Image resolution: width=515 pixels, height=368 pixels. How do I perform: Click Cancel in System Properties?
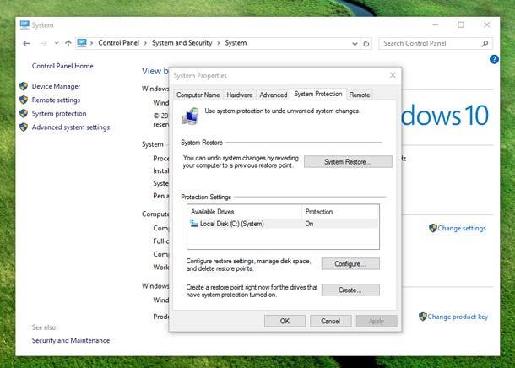tap(330, 321)
